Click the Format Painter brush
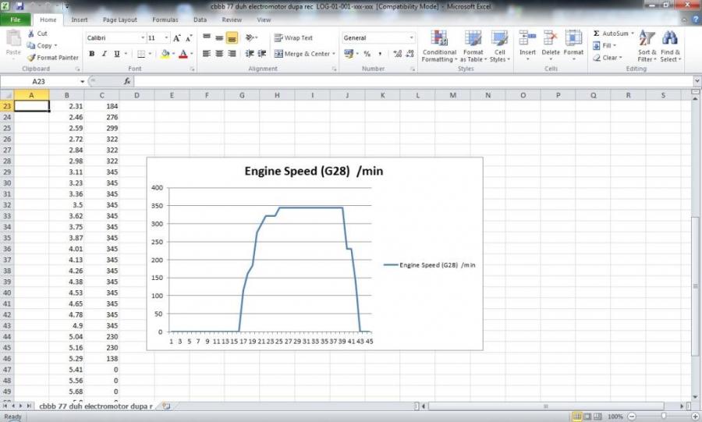Screen dimensions: 702x422 point(31,58)
